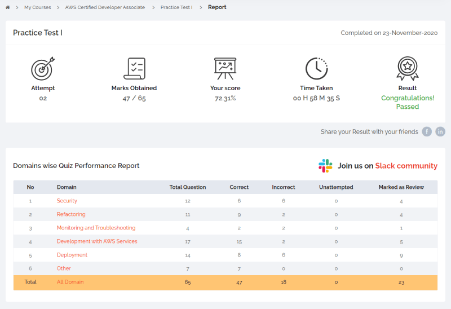The height and width of the screenshot is (309, 451).
Task: Click the Domain column header
Action: coord(67,187)
